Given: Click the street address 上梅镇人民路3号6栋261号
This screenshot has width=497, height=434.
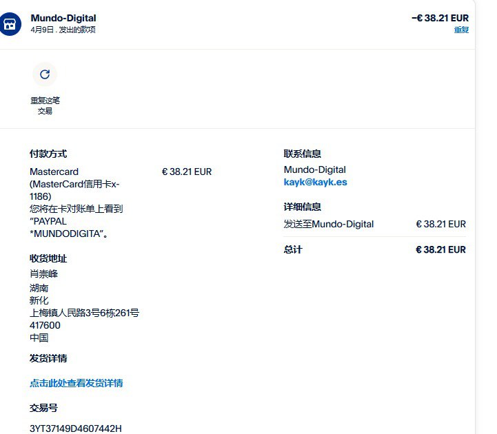Looking at the screenshot, I should 84,313.
